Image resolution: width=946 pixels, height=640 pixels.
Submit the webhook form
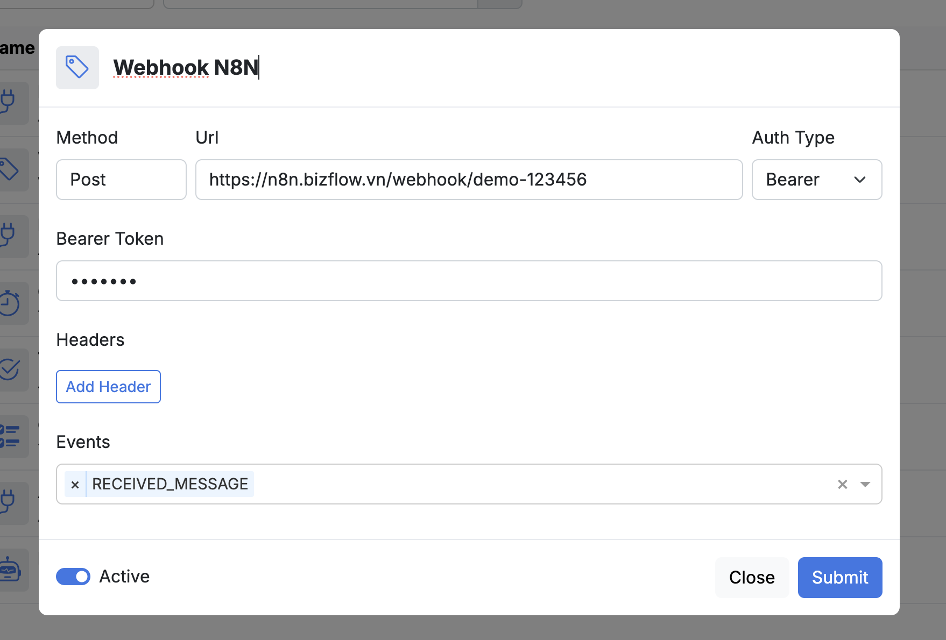tap(839, 578)
